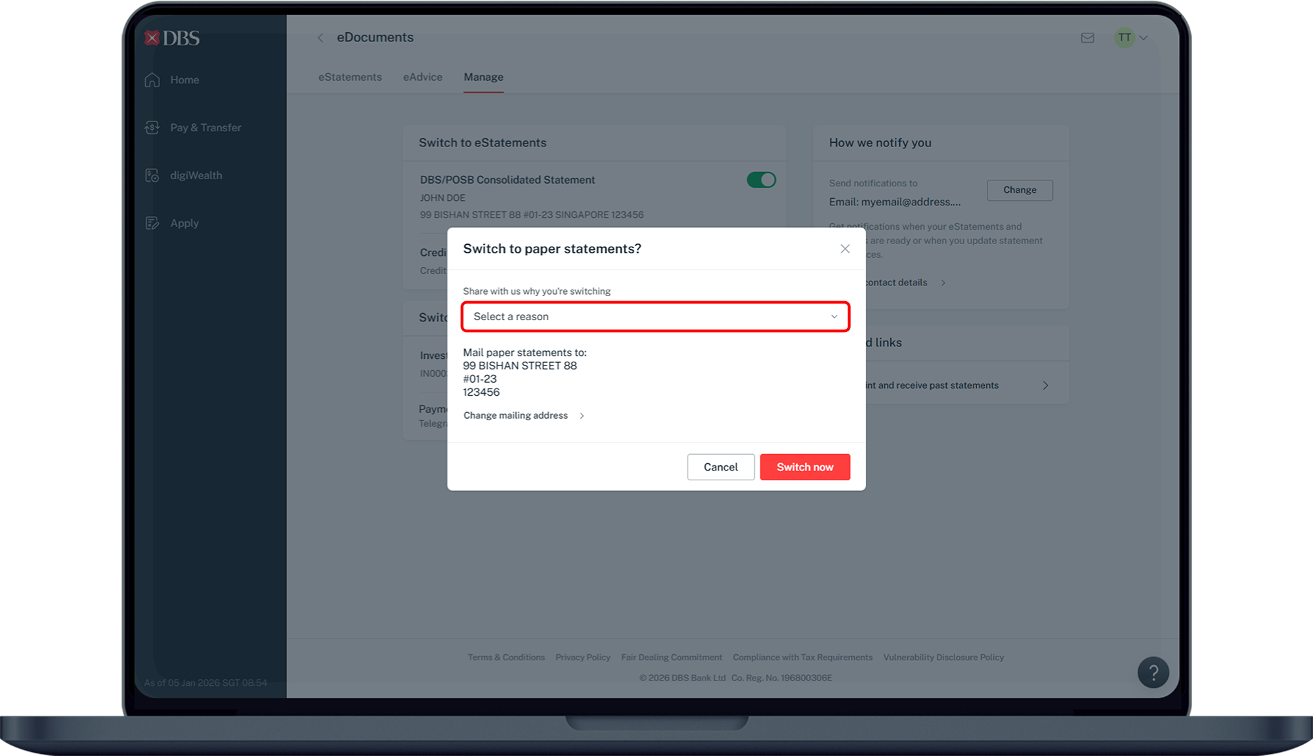The width and height of the screenshot is (1313, 756).
Task: Open the digiWealth sidebar icon
Action: click(x=152, y=176)
